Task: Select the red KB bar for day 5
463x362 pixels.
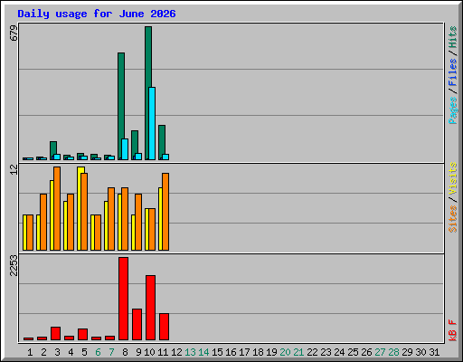Action: [82, 334]
